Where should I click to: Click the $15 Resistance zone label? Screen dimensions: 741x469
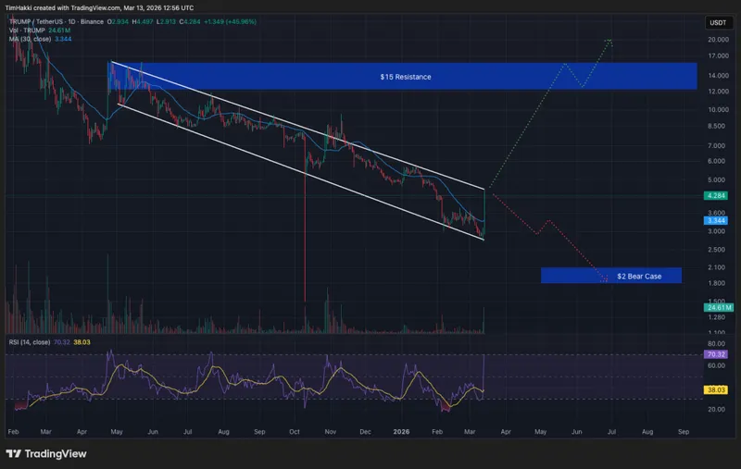[406, 77]
